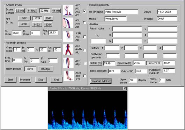The image size is (185, 130).
Task: Click on the blue Doppler spectrogram display
Action: coord(88,110)
